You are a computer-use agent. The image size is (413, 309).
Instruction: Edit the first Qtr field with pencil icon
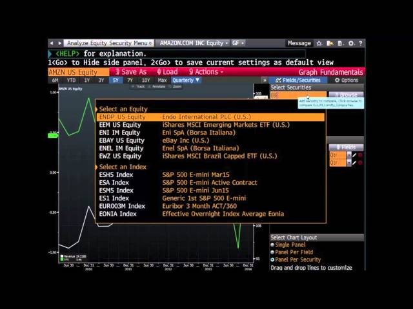pyautogui.click(x=354, y=155)
